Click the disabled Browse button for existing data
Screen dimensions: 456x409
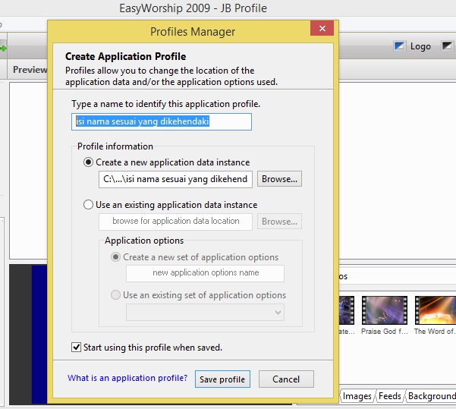[279, 222]
